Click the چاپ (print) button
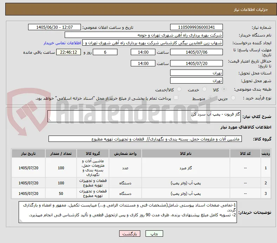The image size is (277, 243). (x=154, y=234)
